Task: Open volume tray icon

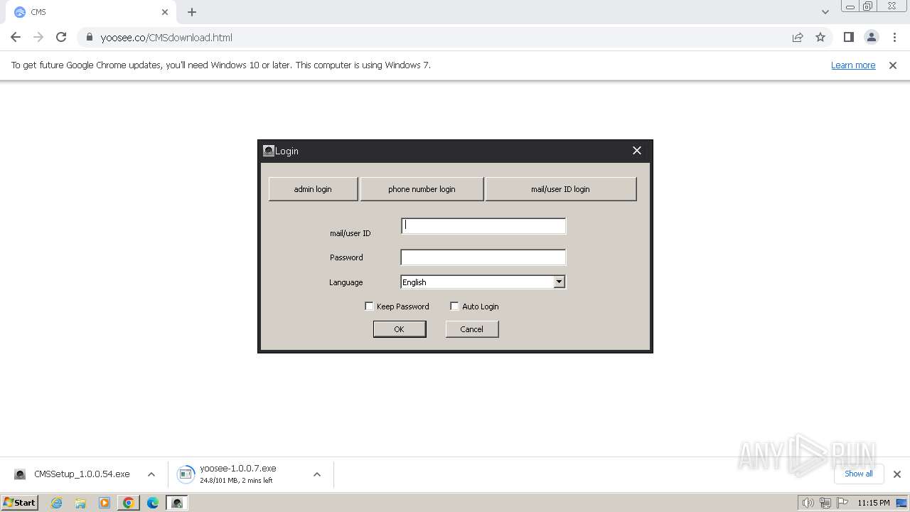Action: (808, 503)
